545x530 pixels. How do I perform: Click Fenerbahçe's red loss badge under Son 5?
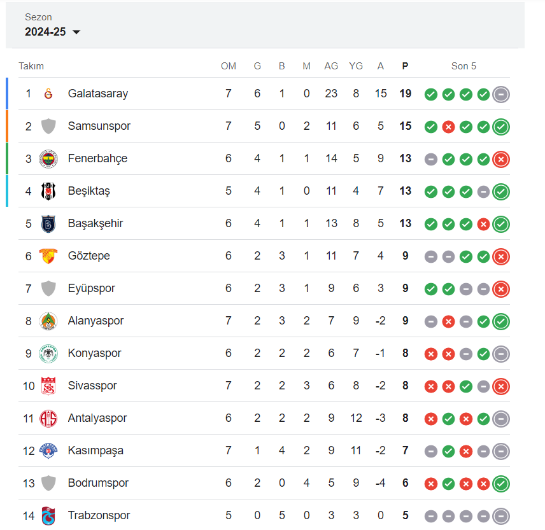pyautogui.click(x=501, y=159)
